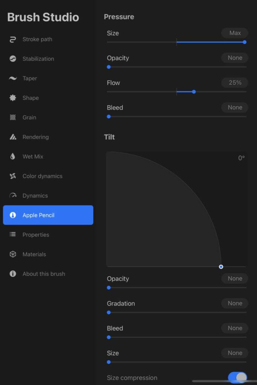Click the Pressure Opacity slider handle
Viewport: 257px width, 385px height.
point(109,67)
